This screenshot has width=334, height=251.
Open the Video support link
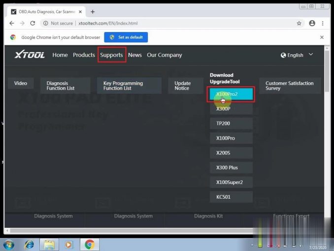[x=21, y=83]
